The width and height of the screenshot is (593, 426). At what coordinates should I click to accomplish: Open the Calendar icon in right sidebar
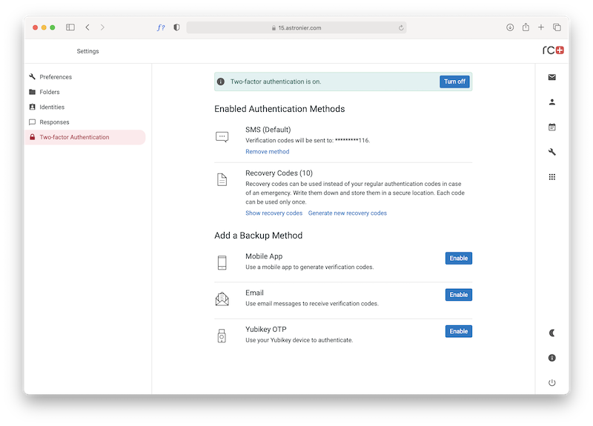coord(551,127)
